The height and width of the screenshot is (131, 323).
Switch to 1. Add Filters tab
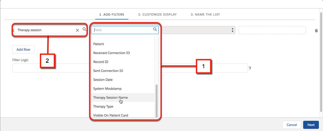click(x=112, y=15)
